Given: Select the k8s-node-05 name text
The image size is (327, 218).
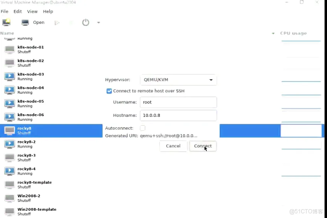Looking at the screenshot, I should click(x=31, y=102).
